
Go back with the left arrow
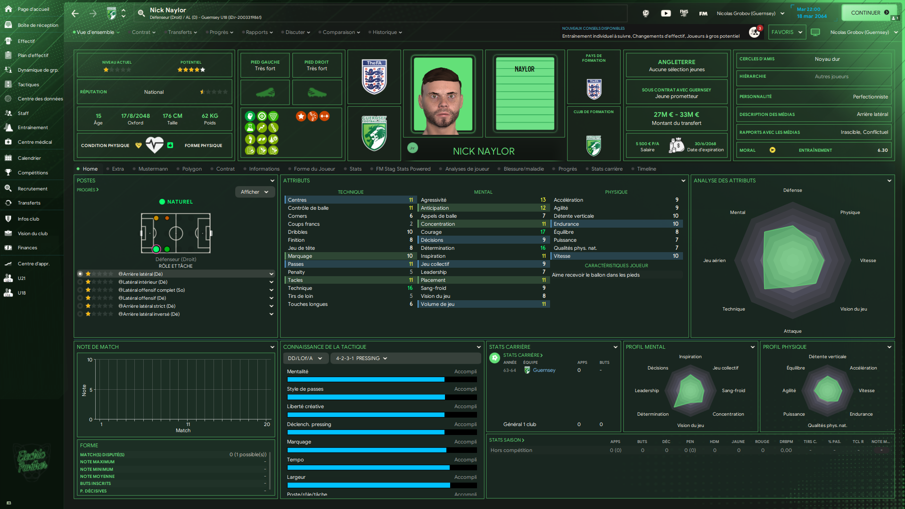(x=75, y=13)
